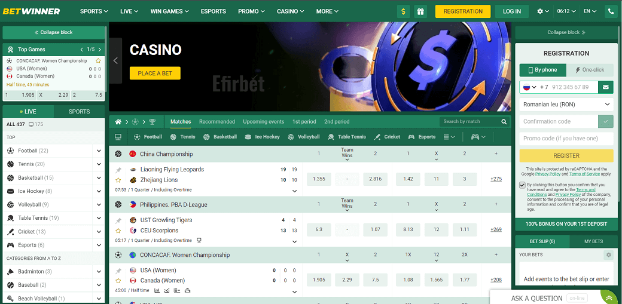Click PLACE A BET banner button

tap(155, 73)
